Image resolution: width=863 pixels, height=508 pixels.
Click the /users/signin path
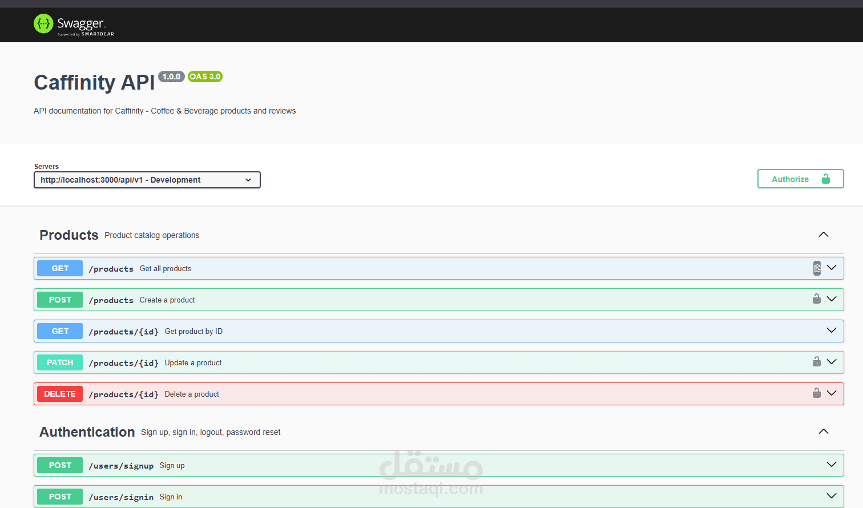[x=121, y=497]
